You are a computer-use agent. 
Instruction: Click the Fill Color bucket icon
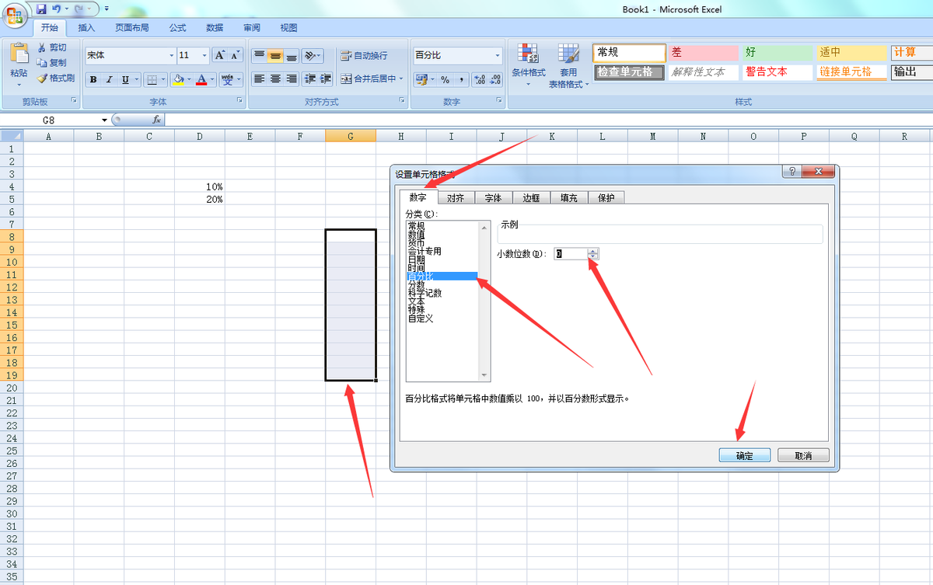(x=178, y=79)
